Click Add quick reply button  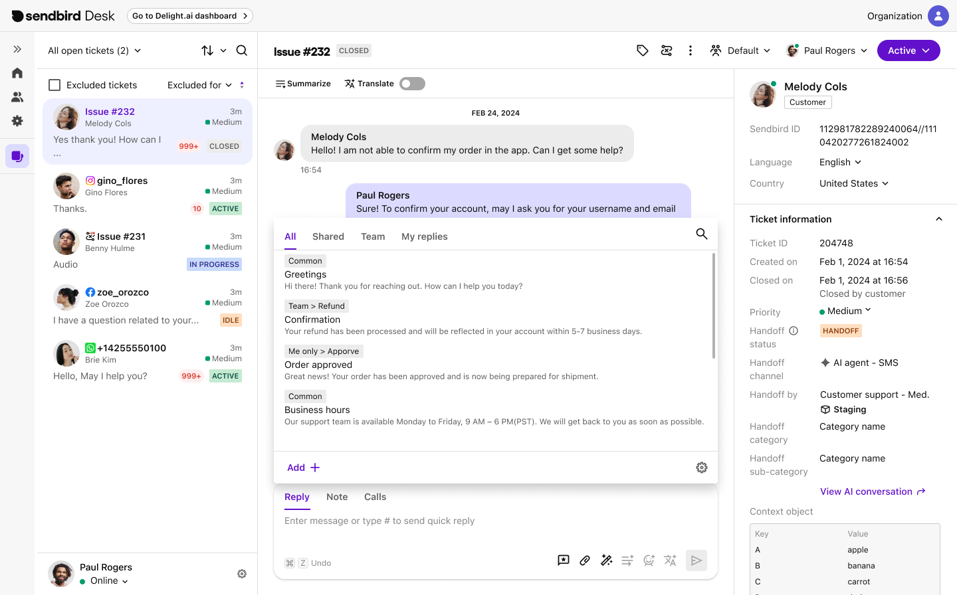tap(303, 467)
